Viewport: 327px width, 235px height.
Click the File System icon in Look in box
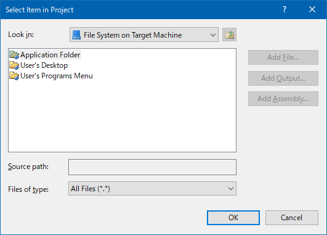click(x=76, y=35)
